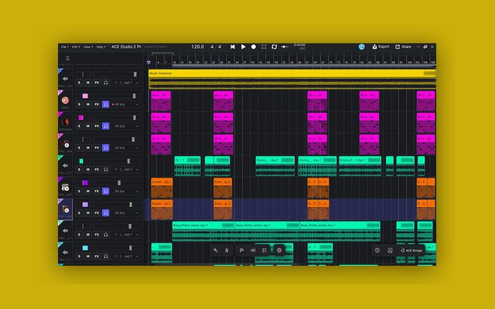495x309 pixels.
Task: Open the Edit menu
Action: [76, 46]
